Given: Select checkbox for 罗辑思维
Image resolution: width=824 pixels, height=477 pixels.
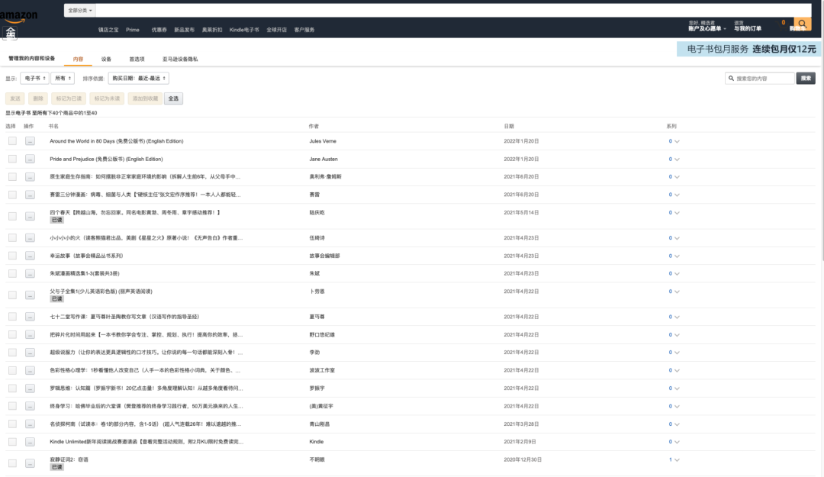Looking at the screenshot, I should 13,388.
